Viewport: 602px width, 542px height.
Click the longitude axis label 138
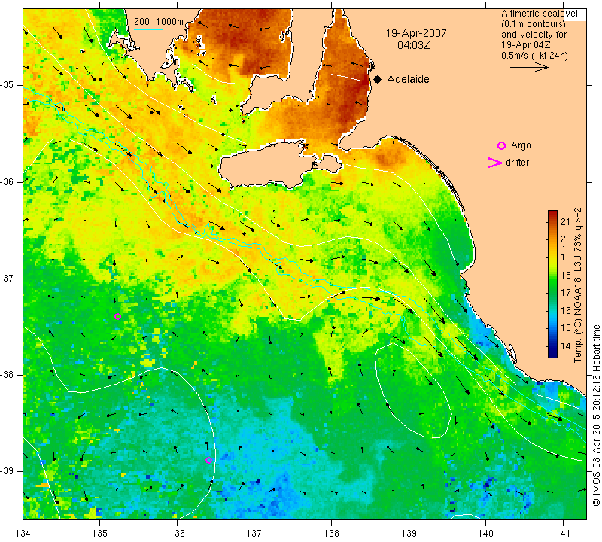[331, 533]
